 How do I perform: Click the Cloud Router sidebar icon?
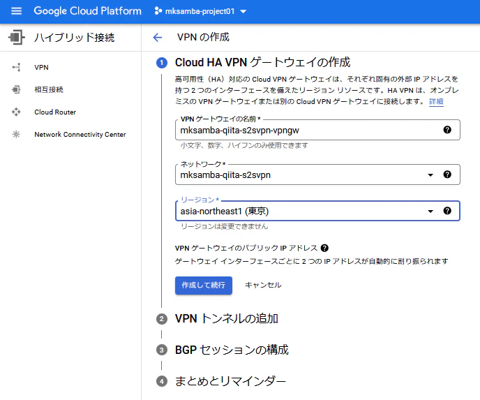point(16,112)
